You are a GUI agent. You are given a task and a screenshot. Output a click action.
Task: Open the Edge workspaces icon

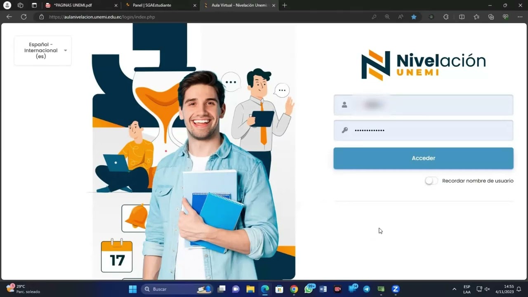[x=20, y=5]
